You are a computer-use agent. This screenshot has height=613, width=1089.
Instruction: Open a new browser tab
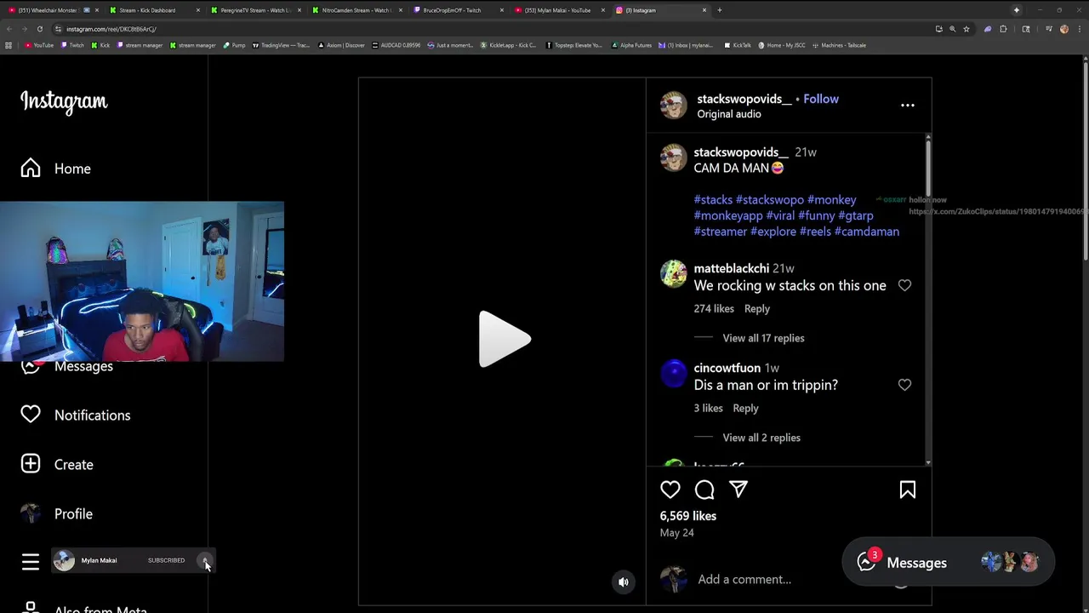[720, 10]
